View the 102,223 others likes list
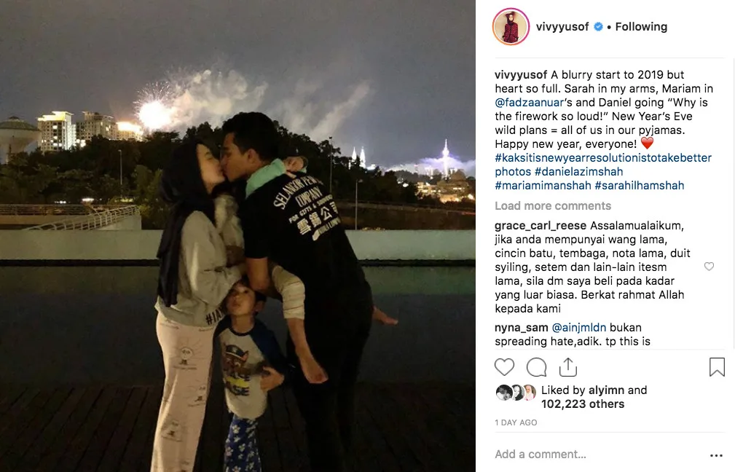This screenshot has width=735, height=472. 583,404
